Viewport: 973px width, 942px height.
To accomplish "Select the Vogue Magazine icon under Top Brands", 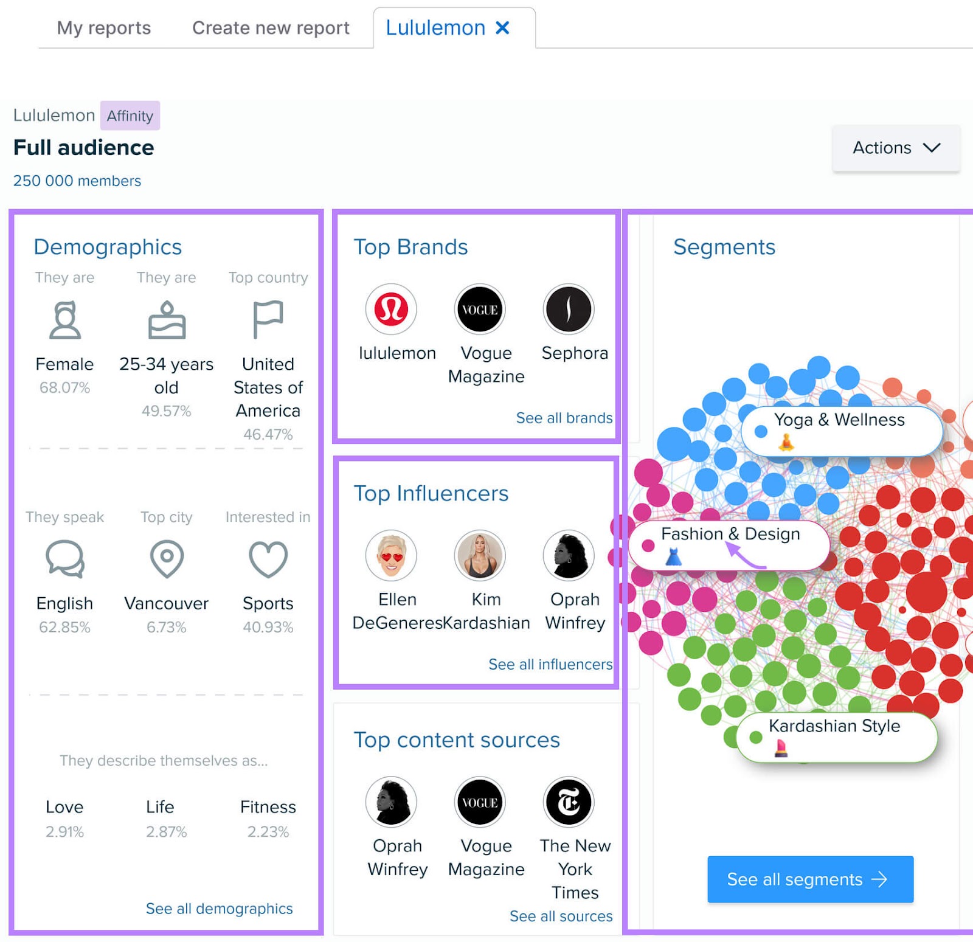I will point(480,309).
